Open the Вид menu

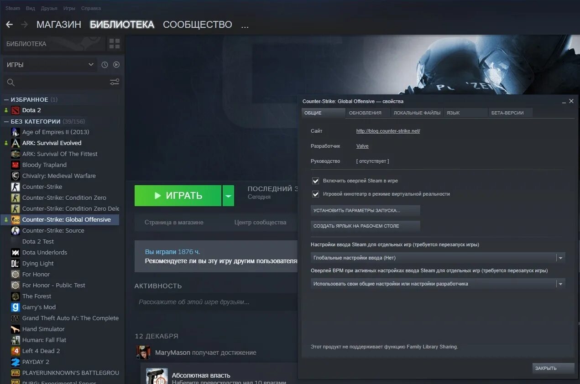coord(31,8)
